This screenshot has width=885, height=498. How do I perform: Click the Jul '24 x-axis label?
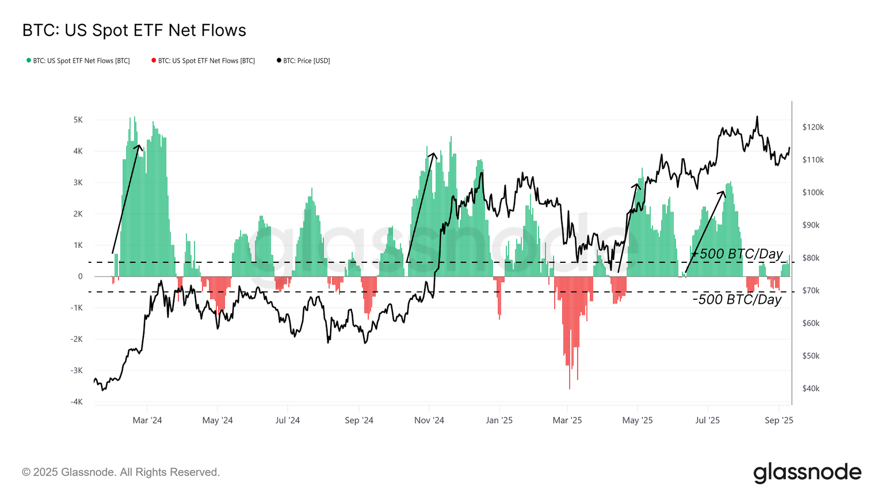click(x=288, y=420)
